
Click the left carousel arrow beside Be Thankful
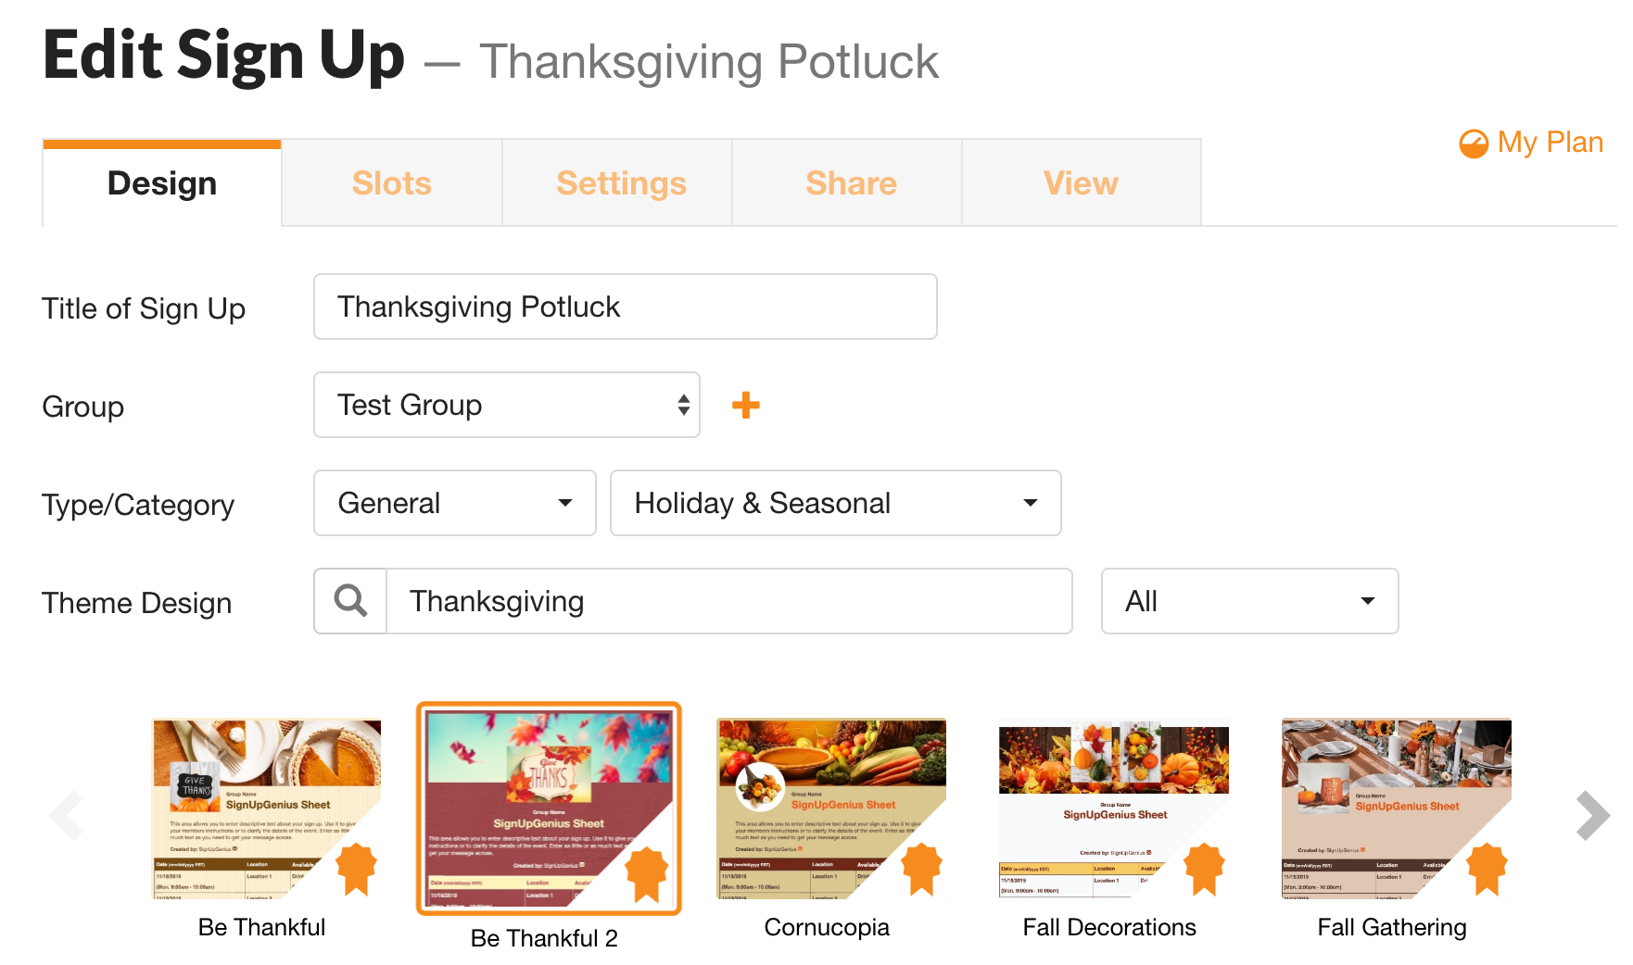tap(66, 815)
